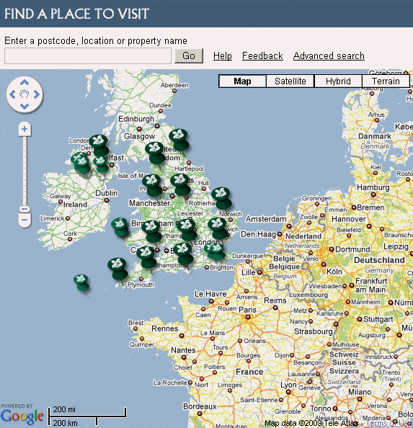Open the Advanced search link
Screen dimensions: 413x428
click(329, 56)
